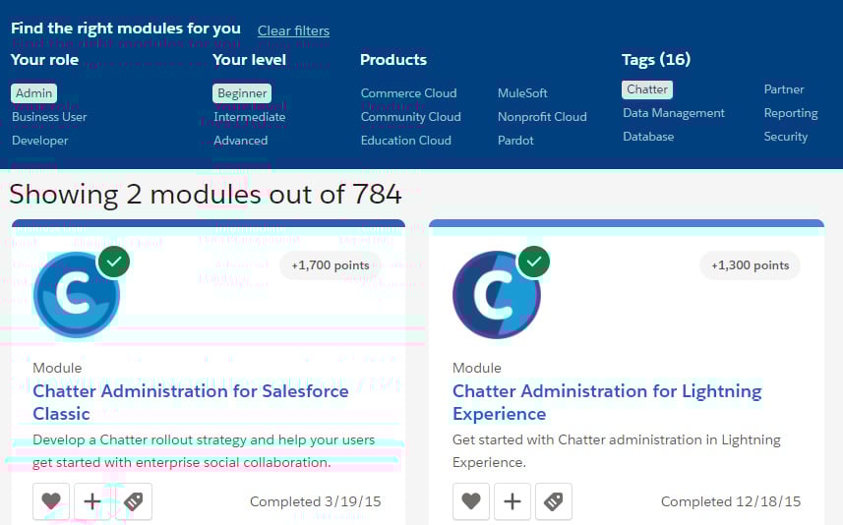843x525 pixels.
Task: Click the Your level heading
Action: click(249, 60)
